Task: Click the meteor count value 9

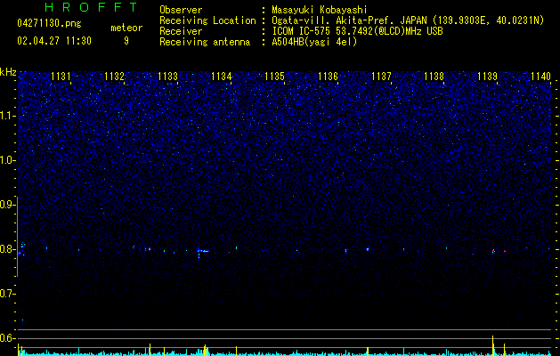Action: tap(126, 41)
